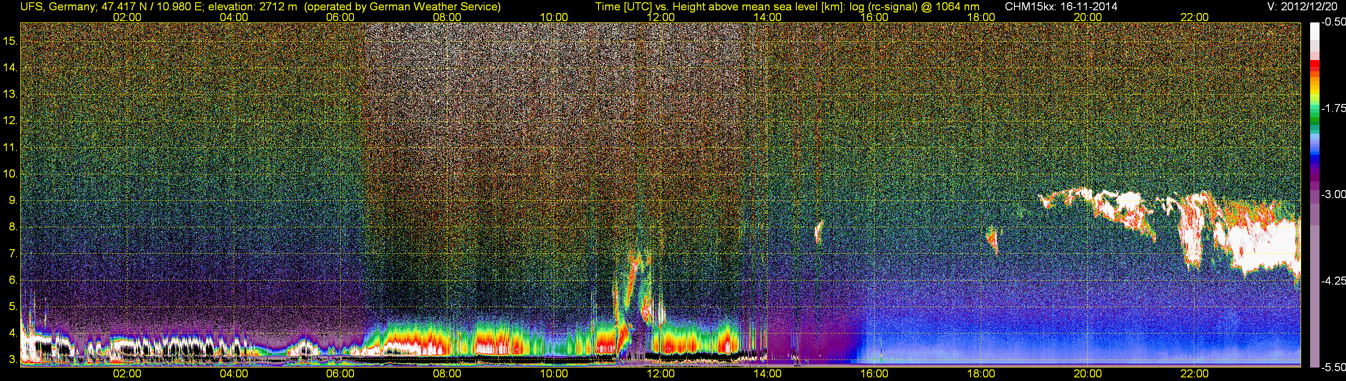Click the height label '13.' on the y-axis
Image resolution: width=1346 pixels, height=381 pixels.
pyautogui.click(x=10, y=94)
